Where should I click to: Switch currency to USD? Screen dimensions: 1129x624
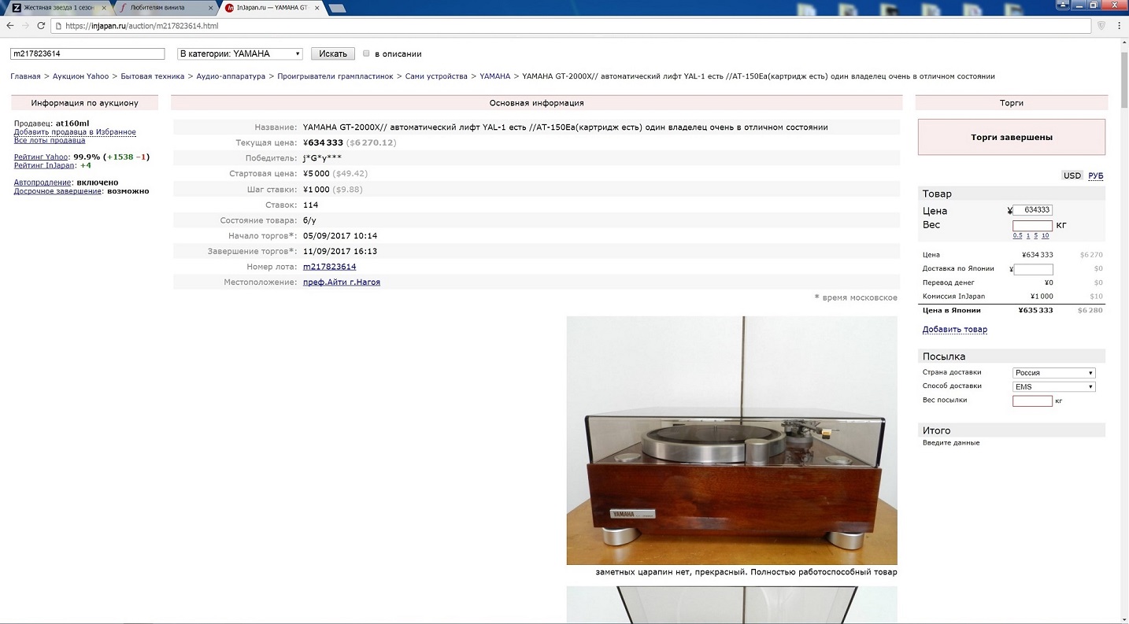(1072, 175)
